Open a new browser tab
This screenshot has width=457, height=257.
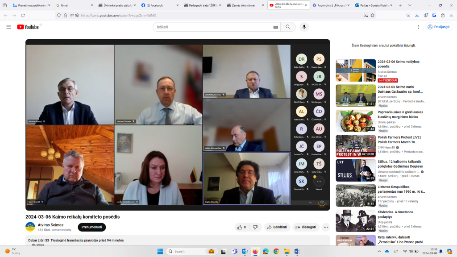(x=400, y=5)
